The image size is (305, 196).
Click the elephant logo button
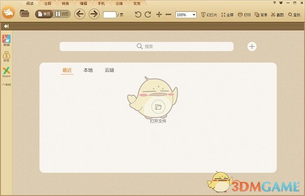pos(8,13)
